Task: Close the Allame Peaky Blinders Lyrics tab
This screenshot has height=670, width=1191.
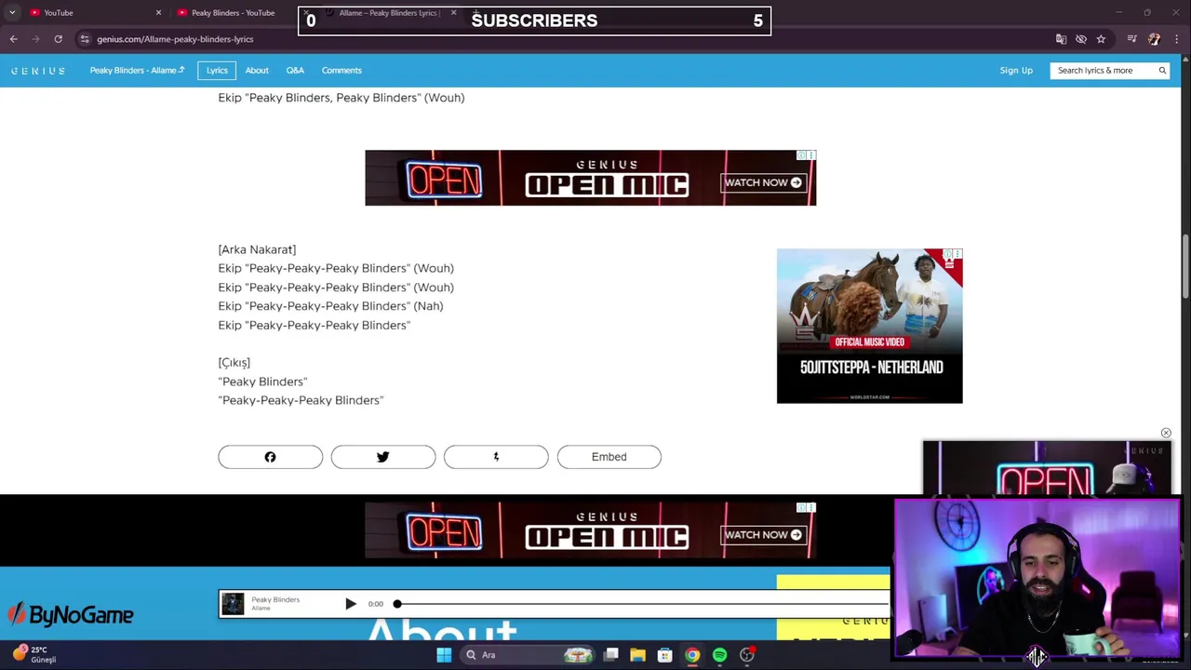Action: coord(453,13)
